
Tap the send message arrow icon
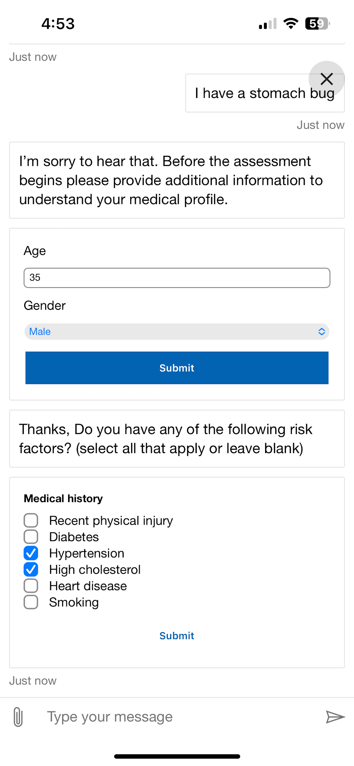click(335, 717)
